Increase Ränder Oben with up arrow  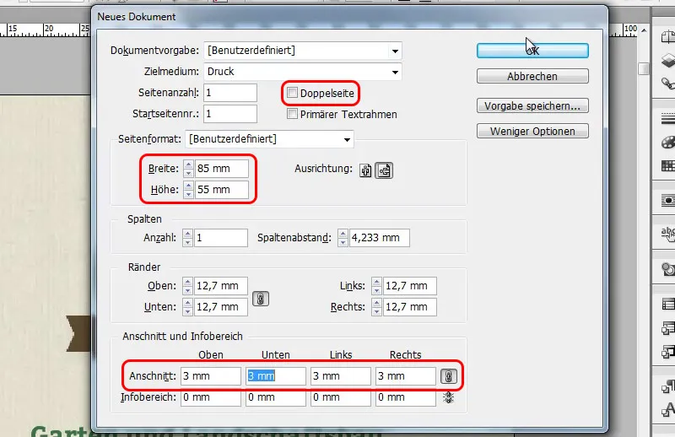pyautogui.click(x=187, y=282)
